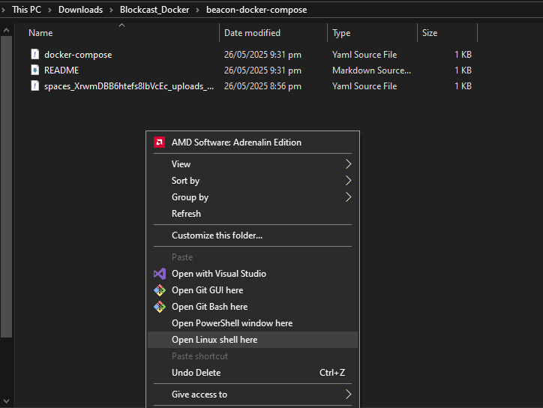
Task: Click the Git Bash icon
Action: click(x=159, y=307)
